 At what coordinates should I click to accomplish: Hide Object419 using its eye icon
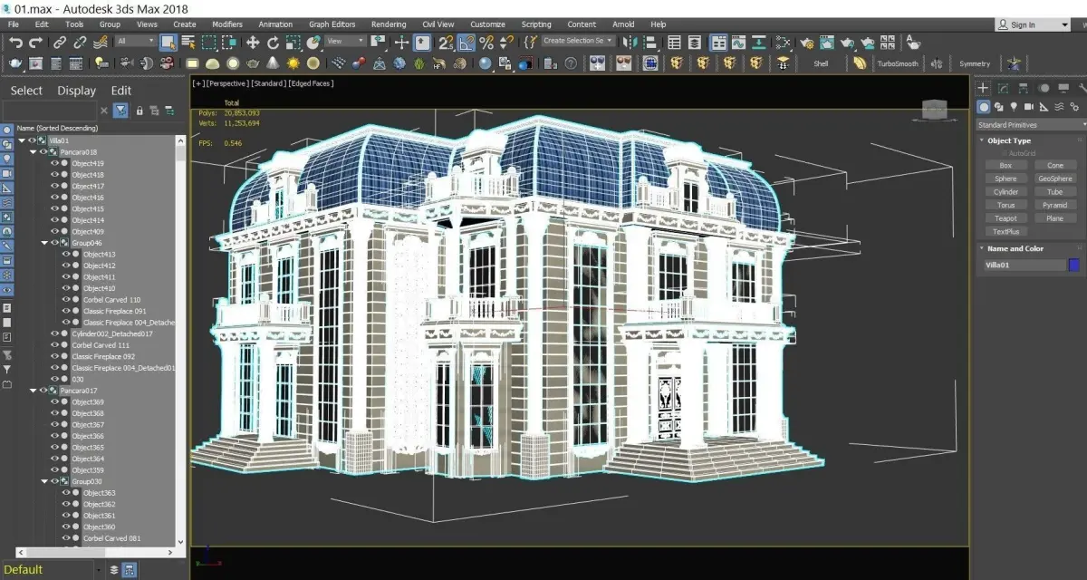pyautogui.click(x=54, y=163)
